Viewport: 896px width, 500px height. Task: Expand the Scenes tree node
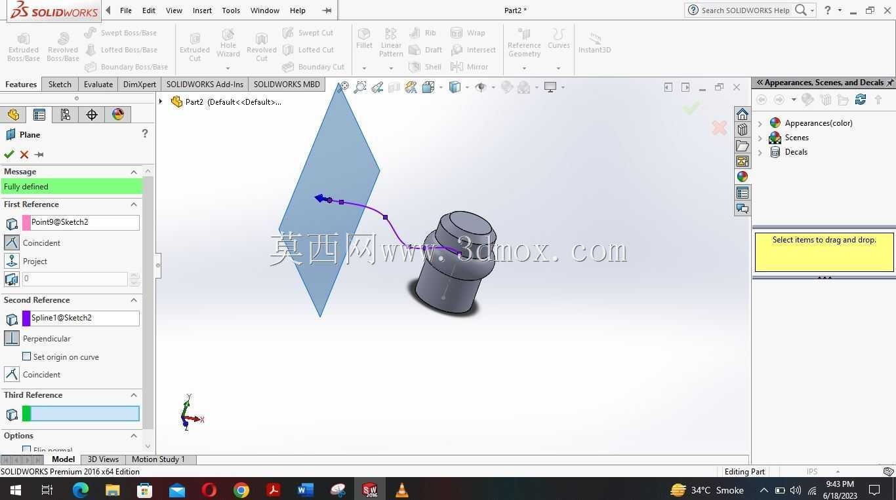point(760,138)
